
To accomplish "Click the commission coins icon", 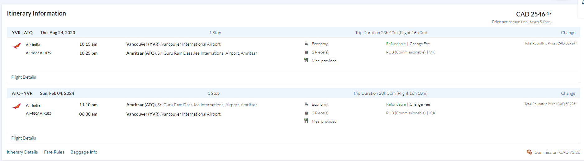I will coord(529,152).
